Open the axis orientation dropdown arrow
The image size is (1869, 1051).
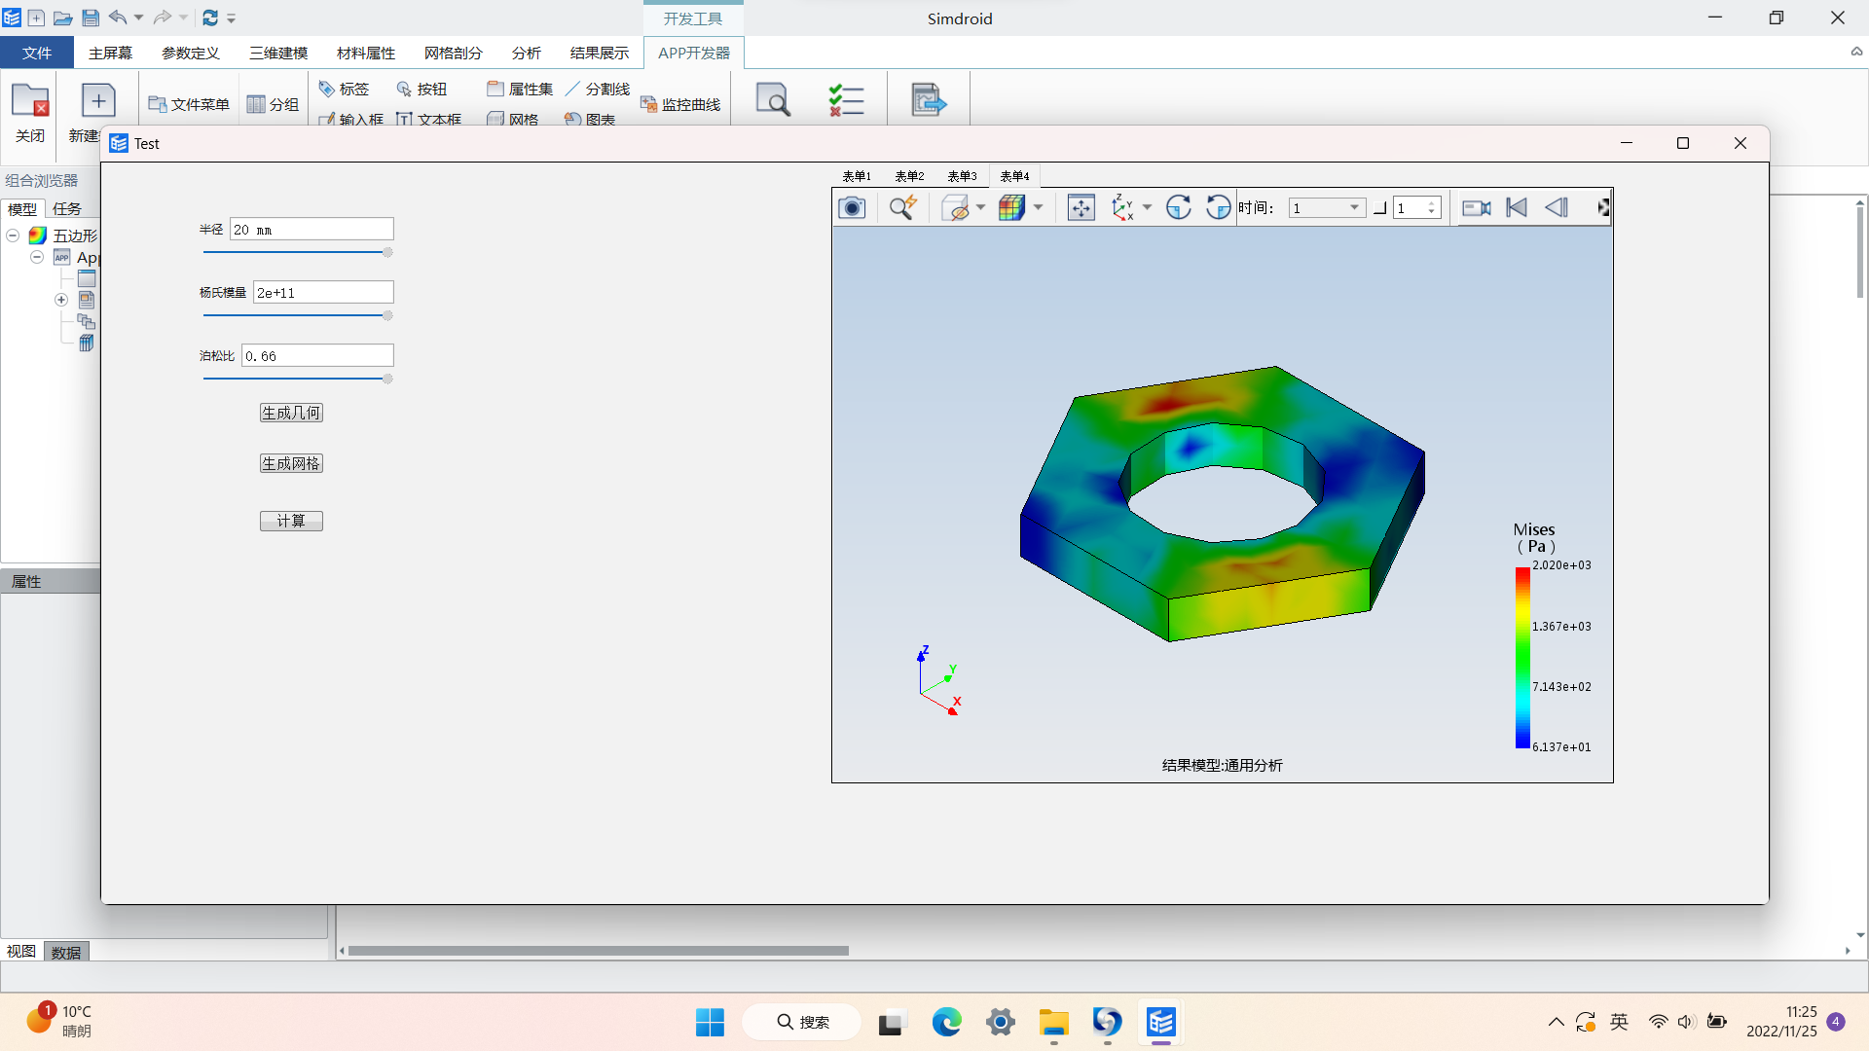pos(1147,207)
